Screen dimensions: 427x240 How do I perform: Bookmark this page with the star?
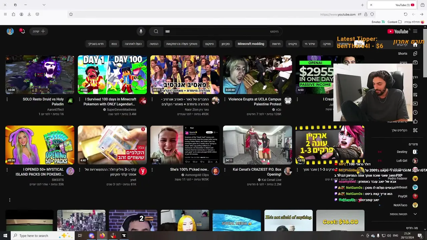(x=71, y=14)
